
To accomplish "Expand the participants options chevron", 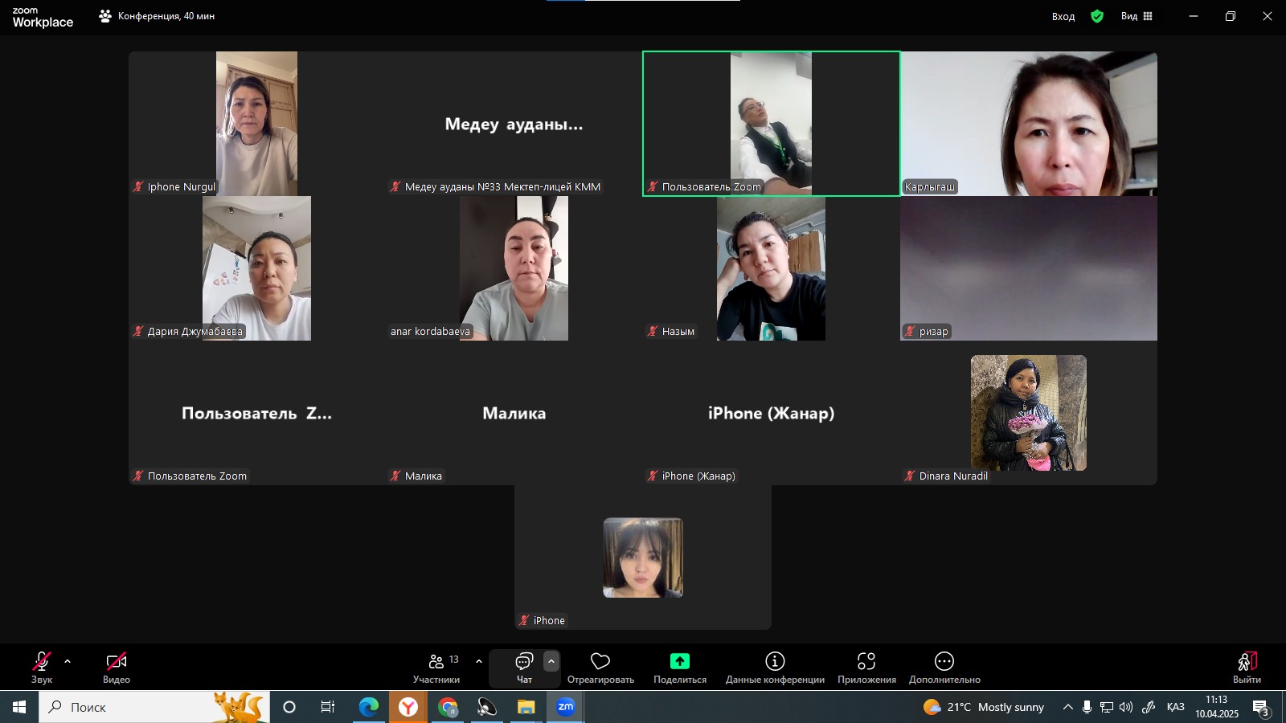I will click(479, 662).
